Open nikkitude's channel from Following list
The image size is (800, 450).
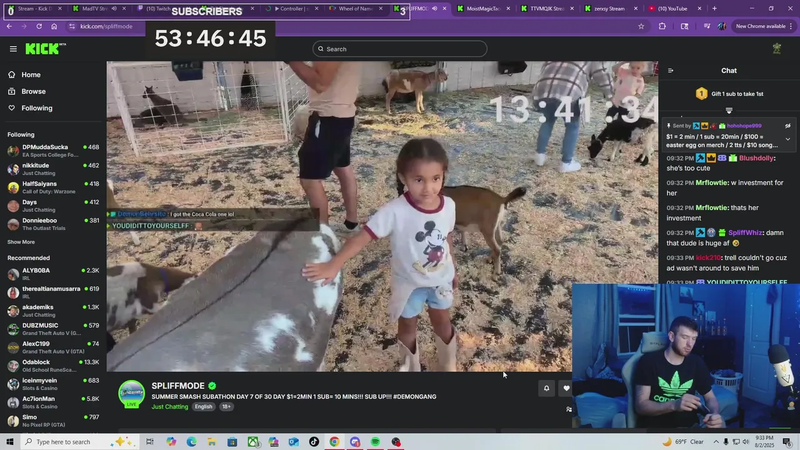53,169
